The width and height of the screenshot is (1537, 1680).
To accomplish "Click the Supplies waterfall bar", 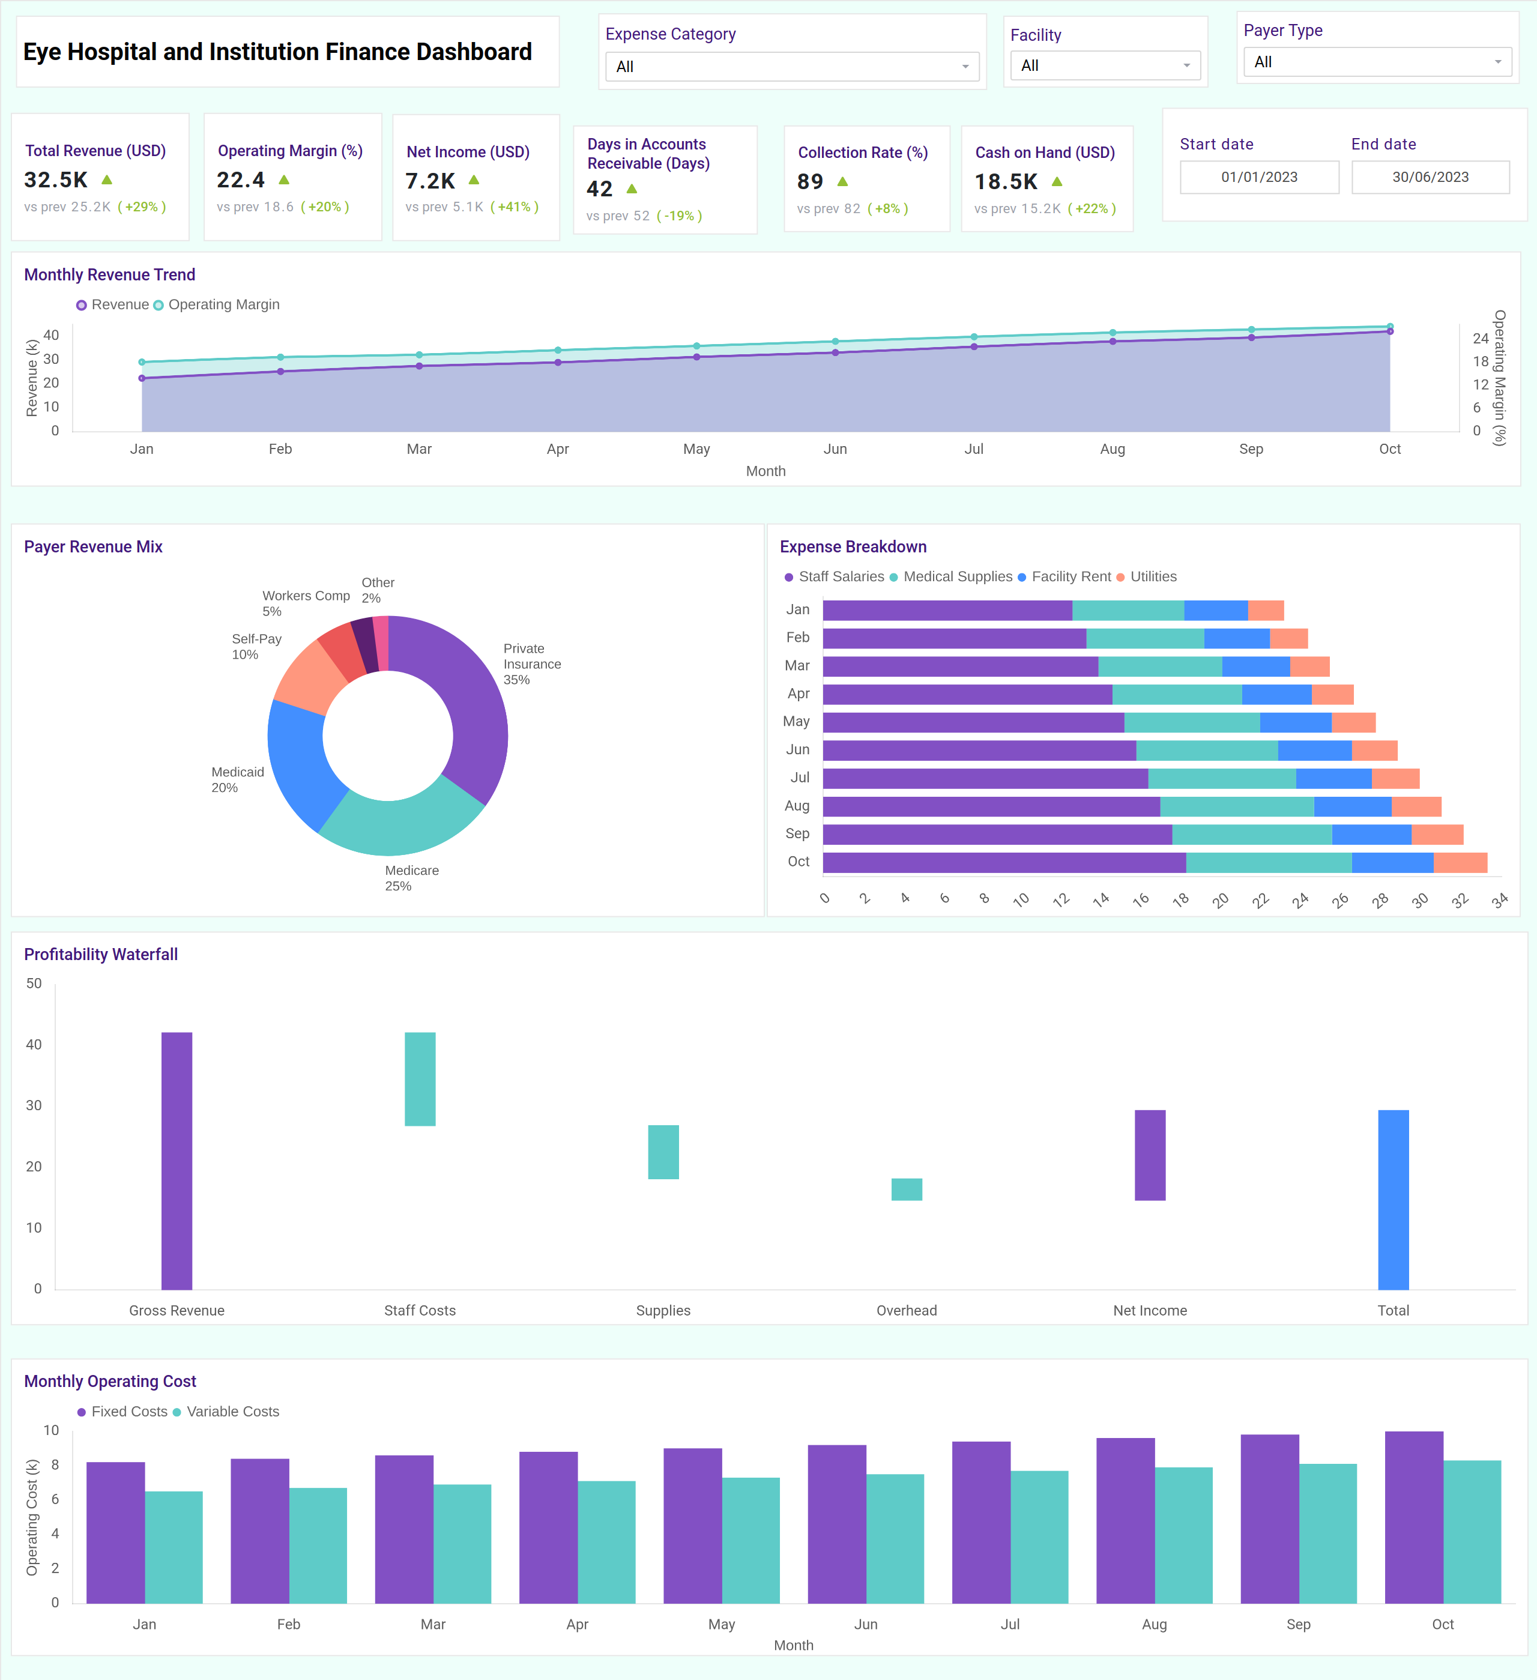I will point(663,1152).
